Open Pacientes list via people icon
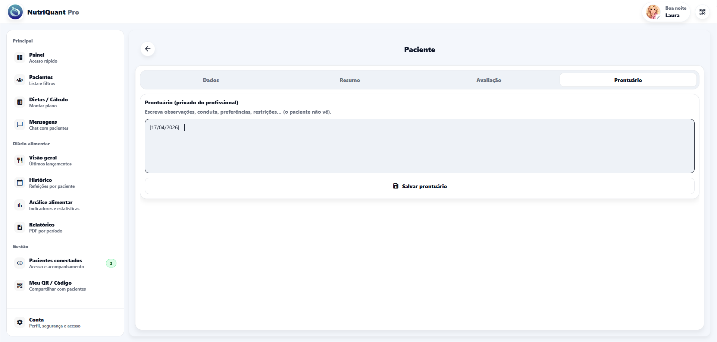The height and width of the screenshot is (342, 717). (x=20, y=80)
